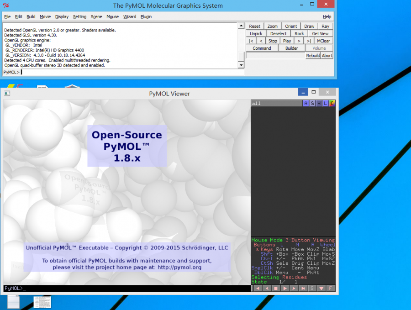Step back one frame in viewer controls
This screenshot has height=310, width=411.
[267, 288]
